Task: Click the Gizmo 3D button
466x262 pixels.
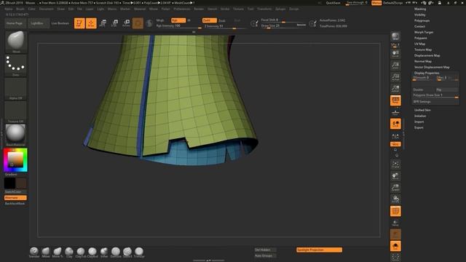Action: pos(138,23)
